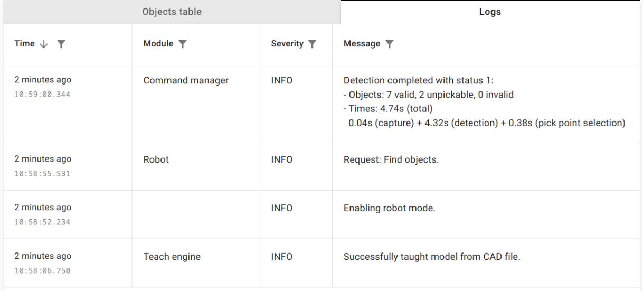Filter logs by Severity funnel icon

tap(312, 44)
